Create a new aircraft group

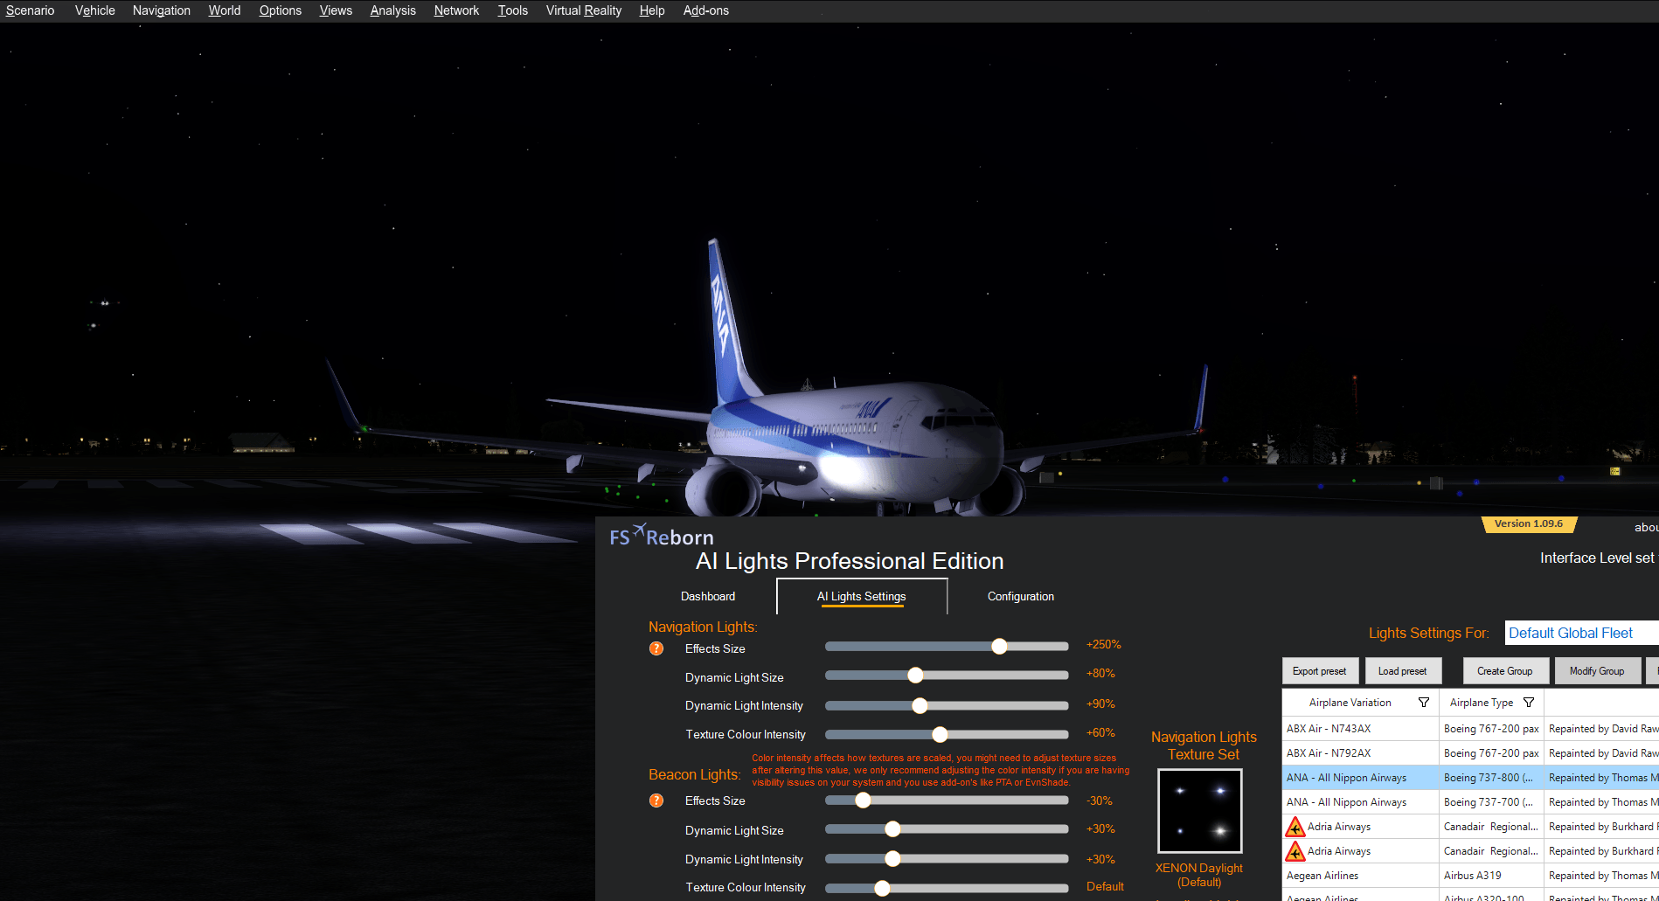[1505, 670]
